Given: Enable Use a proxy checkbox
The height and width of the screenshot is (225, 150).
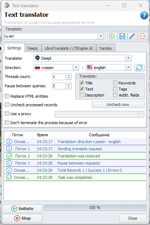Looking at the screenshot, I should tap(7, 114).
